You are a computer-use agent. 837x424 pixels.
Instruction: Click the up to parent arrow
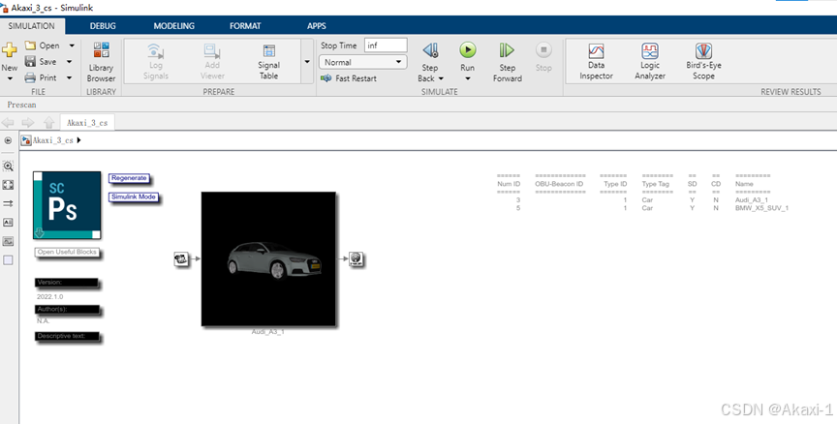[48, 123]
